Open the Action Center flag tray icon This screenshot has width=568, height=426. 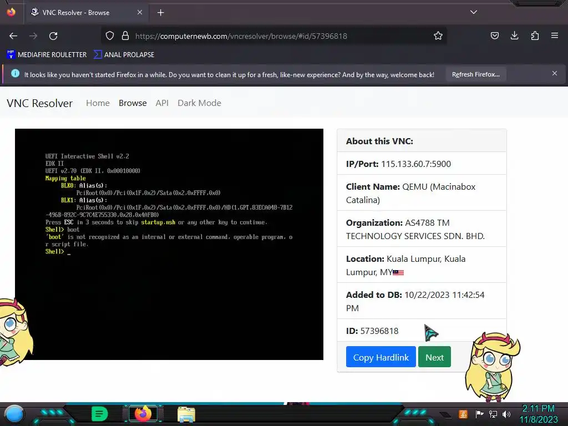coord(479,414)
